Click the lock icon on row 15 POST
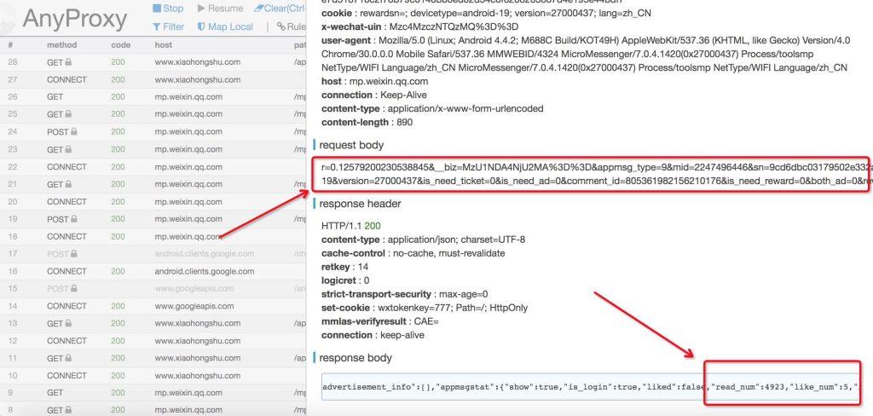 click(x=73, y=288)
